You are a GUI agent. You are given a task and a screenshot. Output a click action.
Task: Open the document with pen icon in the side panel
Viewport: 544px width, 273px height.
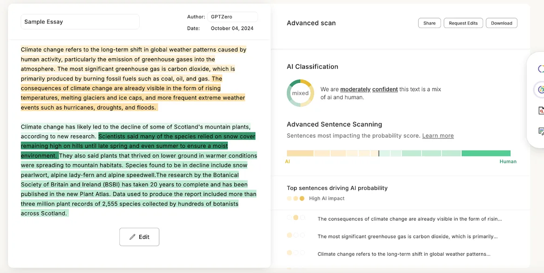[x=541, y=131]
